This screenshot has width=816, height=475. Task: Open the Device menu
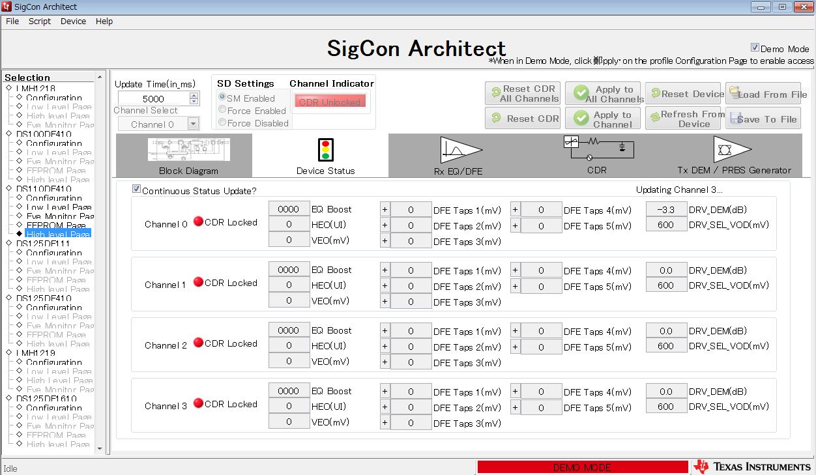coord(73,21)
